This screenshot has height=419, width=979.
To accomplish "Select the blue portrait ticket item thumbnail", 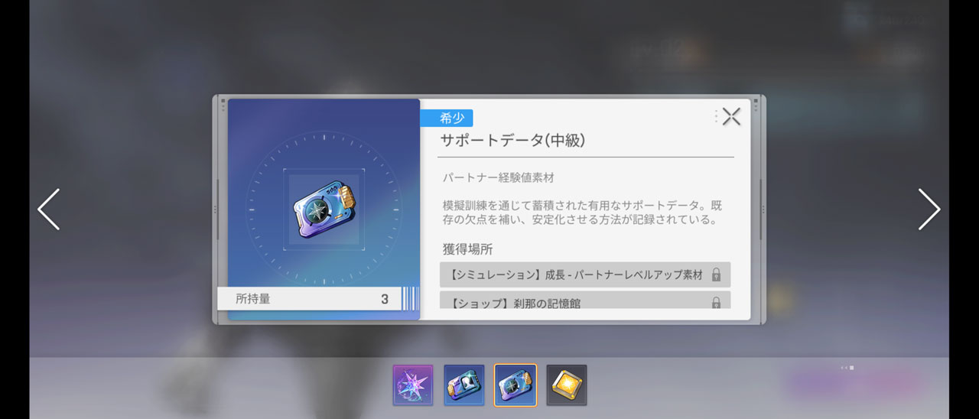I will coord(464,385).
